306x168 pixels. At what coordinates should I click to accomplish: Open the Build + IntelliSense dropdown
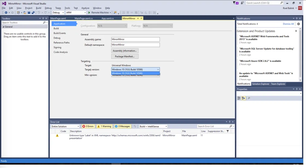153,126
